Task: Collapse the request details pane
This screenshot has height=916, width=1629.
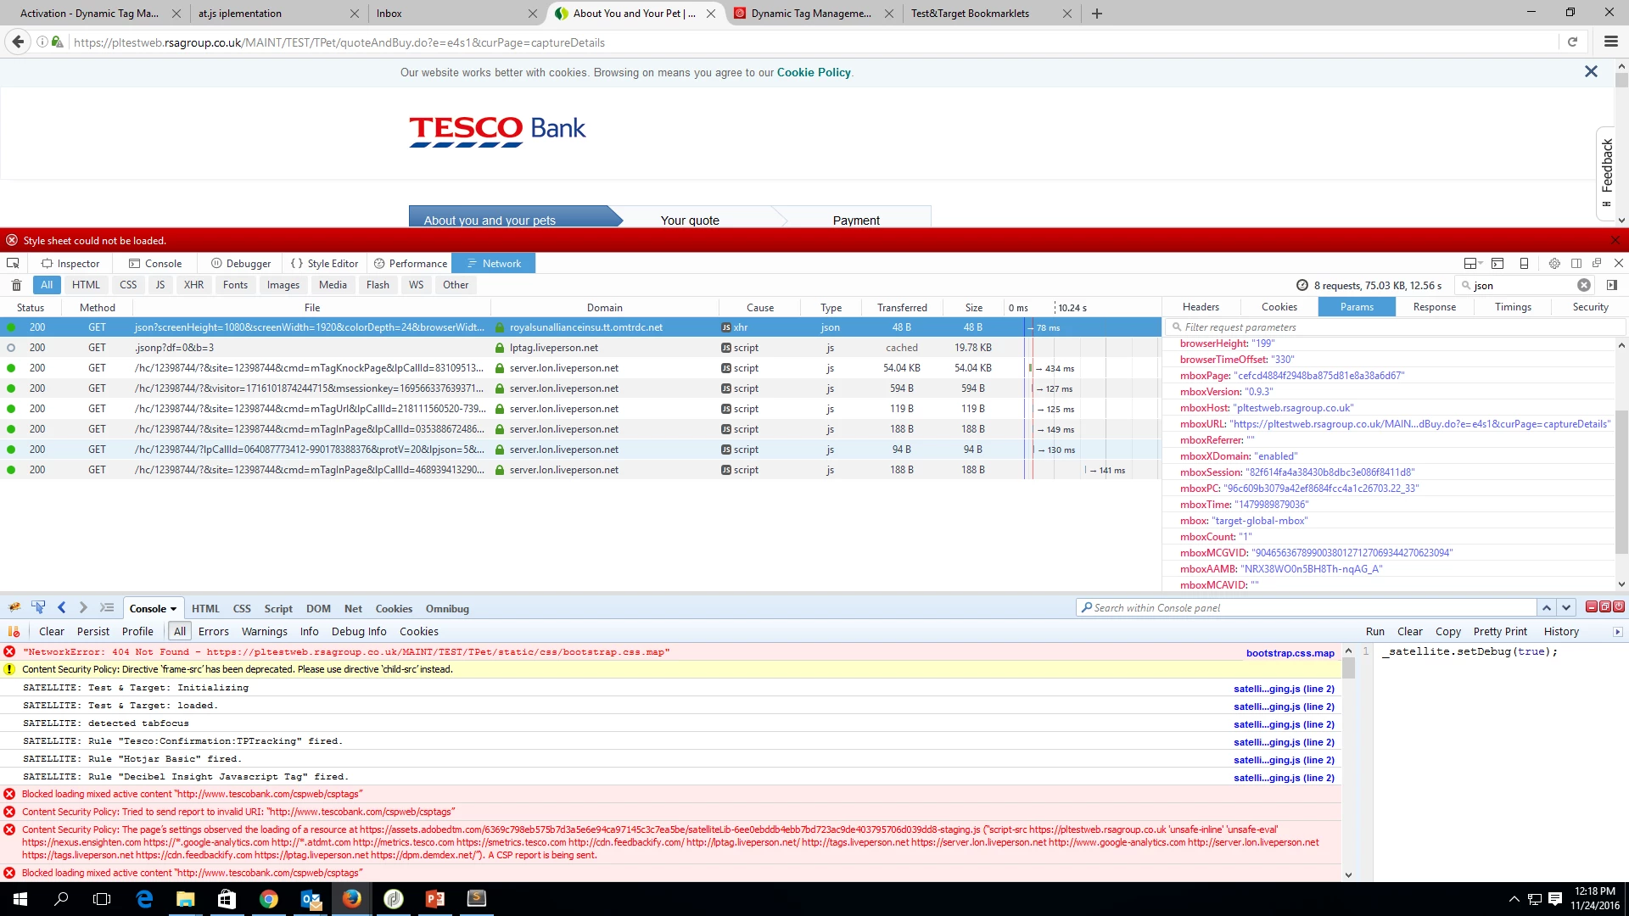Action: (x=1611, y=285)
